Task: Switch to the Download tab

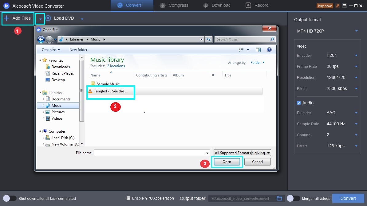Action: [x=217, y=6]
